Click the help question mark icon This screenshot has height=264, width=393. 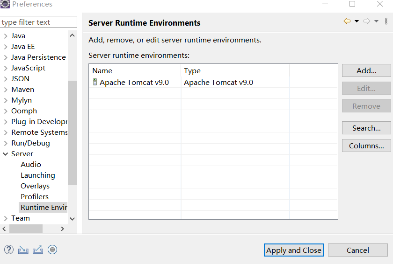point(9,250)
